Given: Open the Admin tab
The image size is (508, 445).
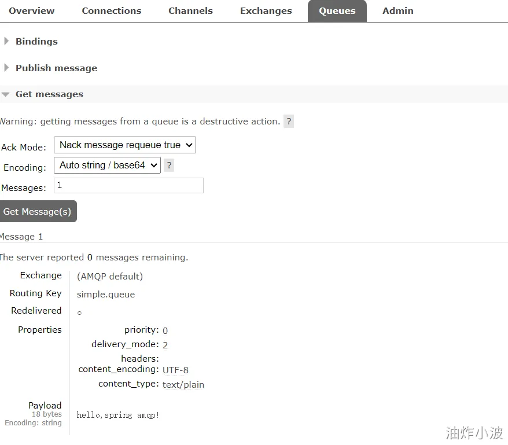Looking at the screenshot, I should tap(398, 10).
